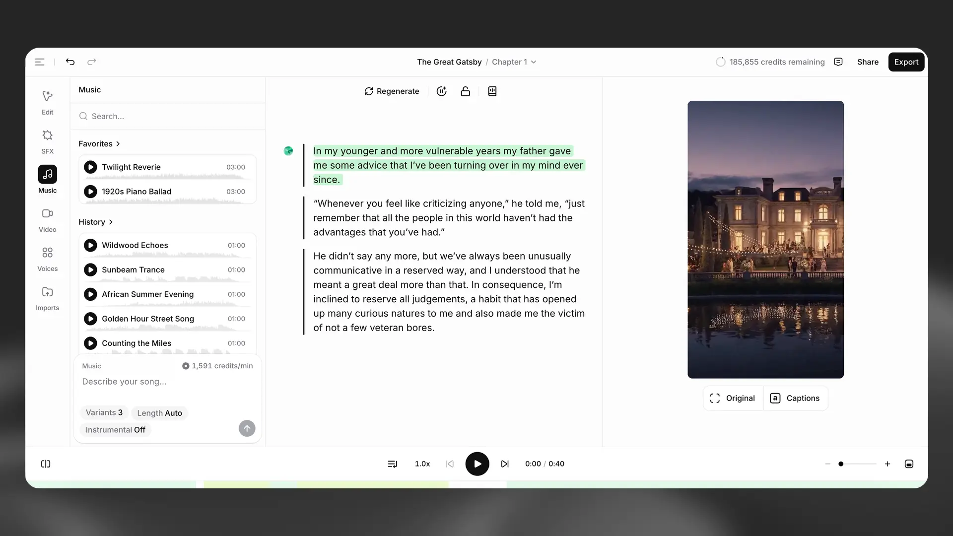This screenshot has height=536, width=953.
Task: Switch to the Edit tab
Action: (x=47, y=103)
